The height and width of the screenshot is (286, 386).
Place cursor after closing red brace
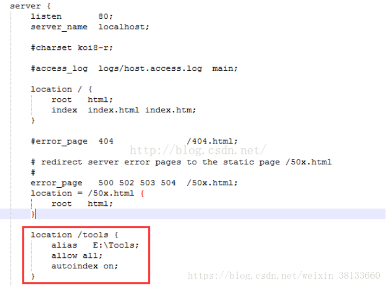pyautogui.click(x=36, y=214)
